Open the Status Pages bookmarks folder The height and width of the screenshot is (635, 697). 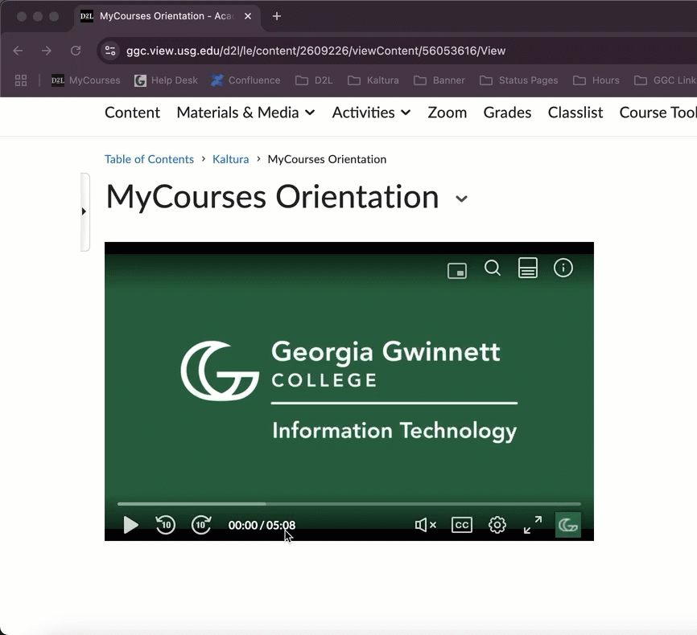pos(519,80)
